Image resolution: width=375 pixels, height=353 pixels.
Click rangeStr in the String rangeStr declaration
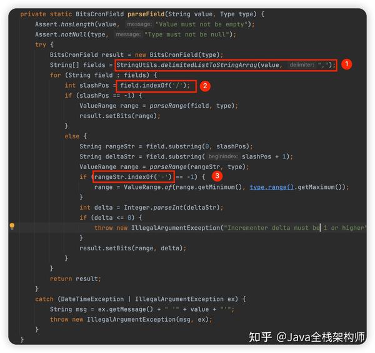point(120,146)
